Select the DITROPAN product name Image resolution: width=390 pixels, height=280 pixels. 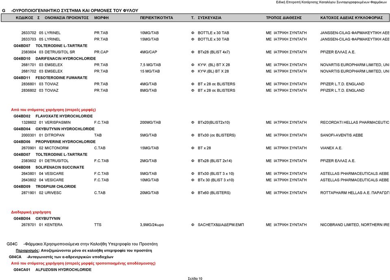coord(54,136)
